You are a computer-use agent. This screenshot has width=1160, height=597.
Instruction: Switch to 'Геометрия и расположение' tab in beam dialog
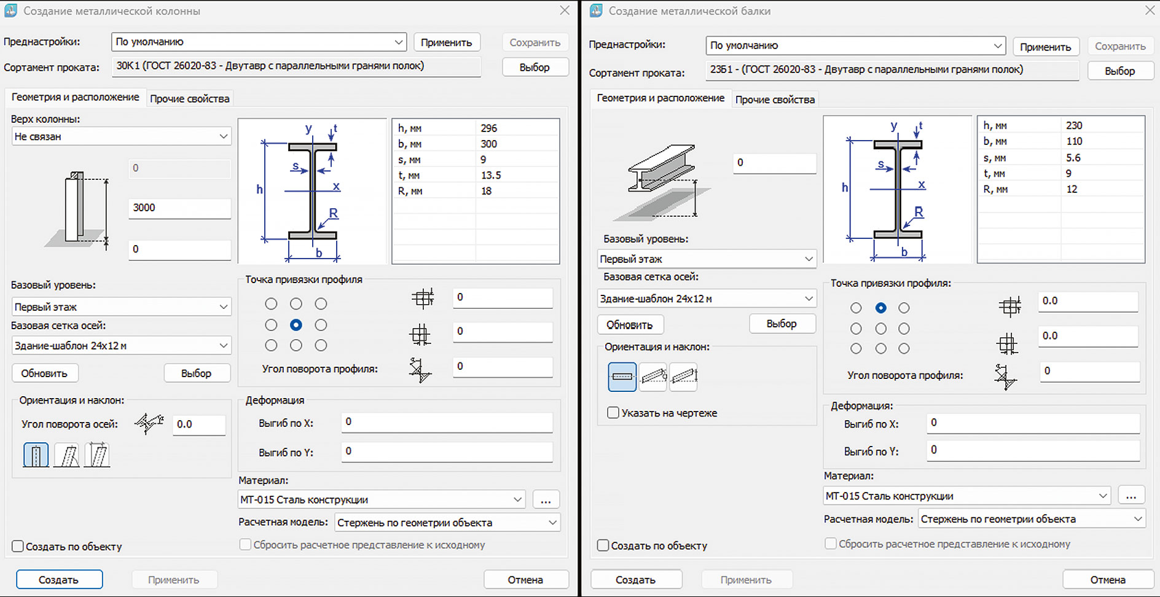[x=661, y=98]
